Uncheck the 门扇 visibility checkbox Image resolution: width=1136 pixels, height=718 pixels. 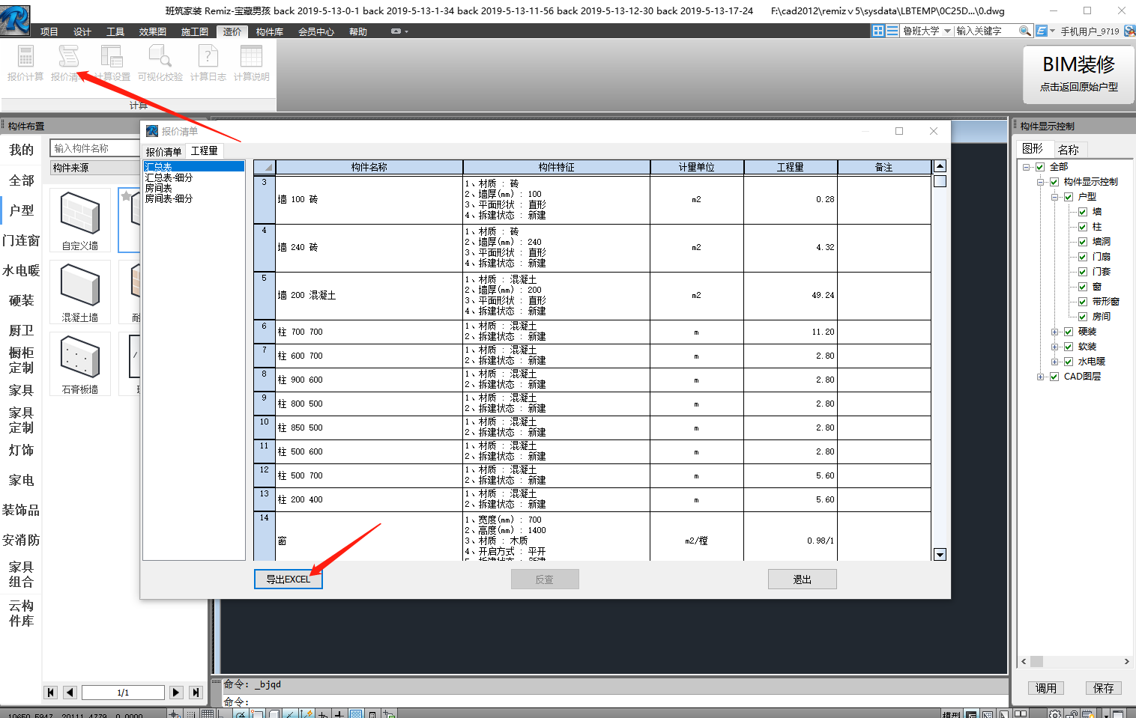tap(1083, 257)
